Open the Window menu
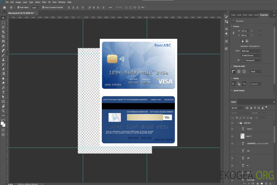Image resolution: width=277 pixels, height=185 pixels. (x=62, y=2)
